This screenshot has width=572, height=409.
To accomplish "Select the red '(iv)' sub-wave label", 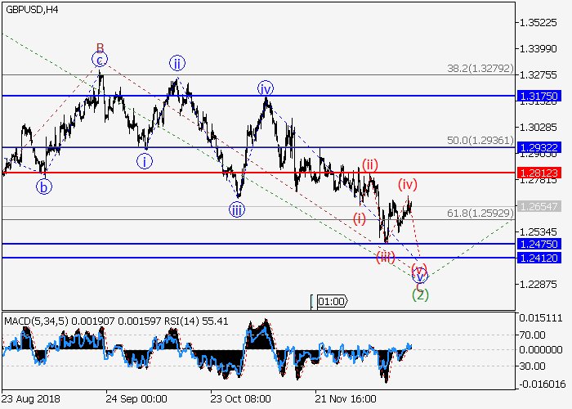I will point(408,184).
